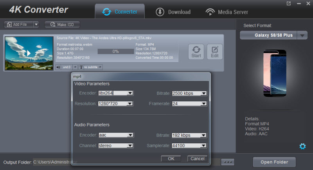The width and height of the screenshot is (313, 170).
Task: Click the Make ISO disc icon button
Action: [x=62, y=25]
